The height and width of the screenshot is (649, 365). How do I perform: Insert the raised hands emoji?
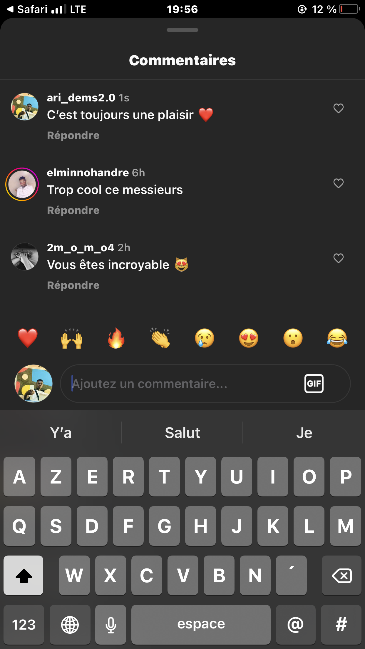point(72,338)
